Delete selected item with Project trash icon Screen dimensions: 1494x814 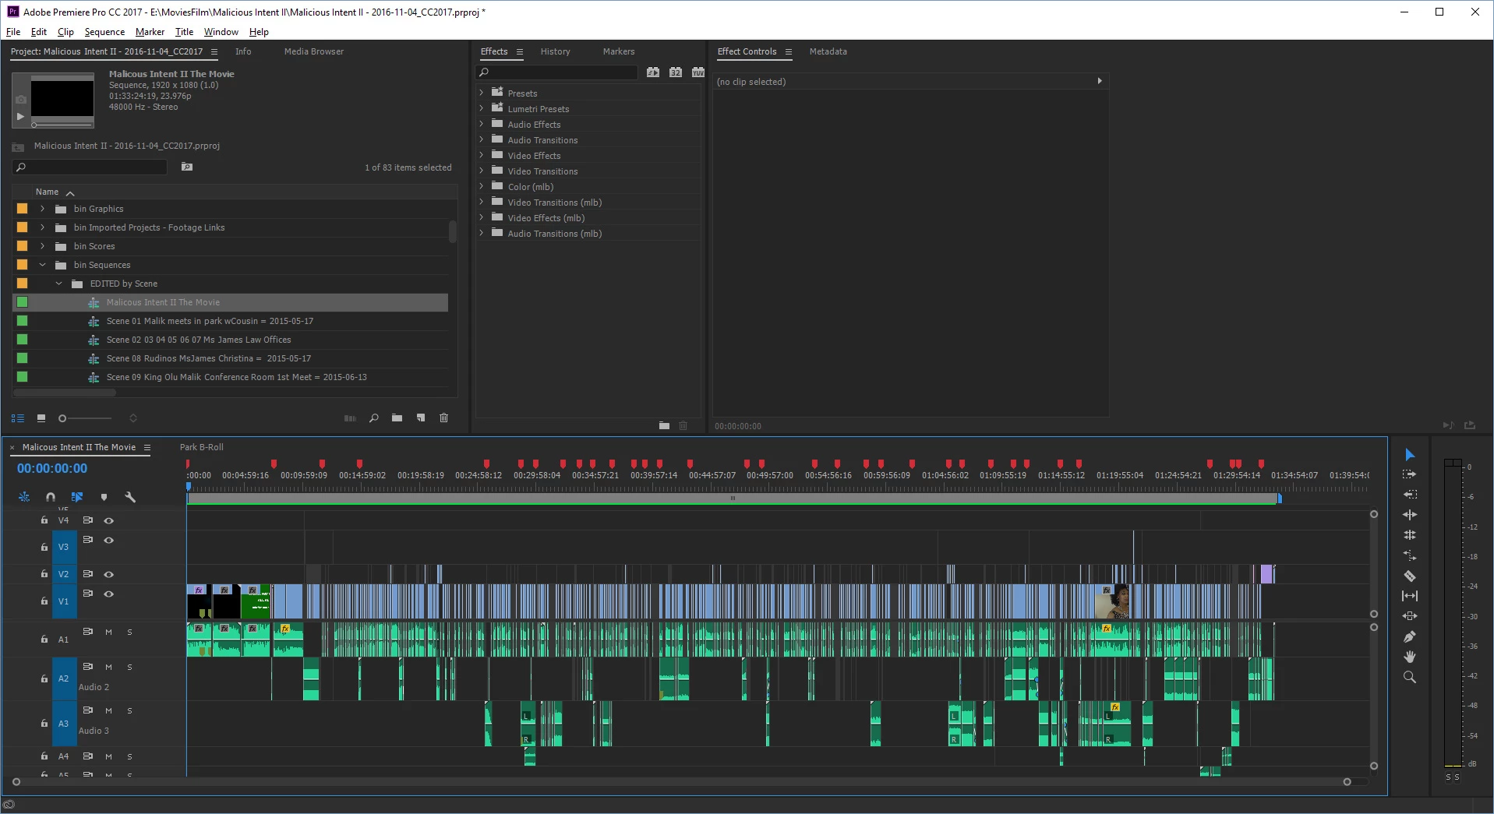(x=444, y=418)
